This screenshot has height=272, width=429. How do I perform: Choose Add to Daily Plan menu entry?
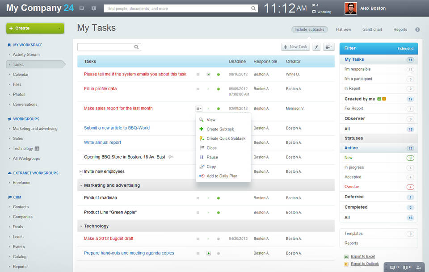point(222,176)
